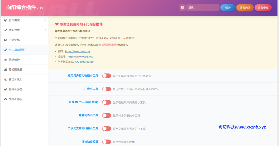Toggle the 评论动态轮播 switch

[107, 142]
